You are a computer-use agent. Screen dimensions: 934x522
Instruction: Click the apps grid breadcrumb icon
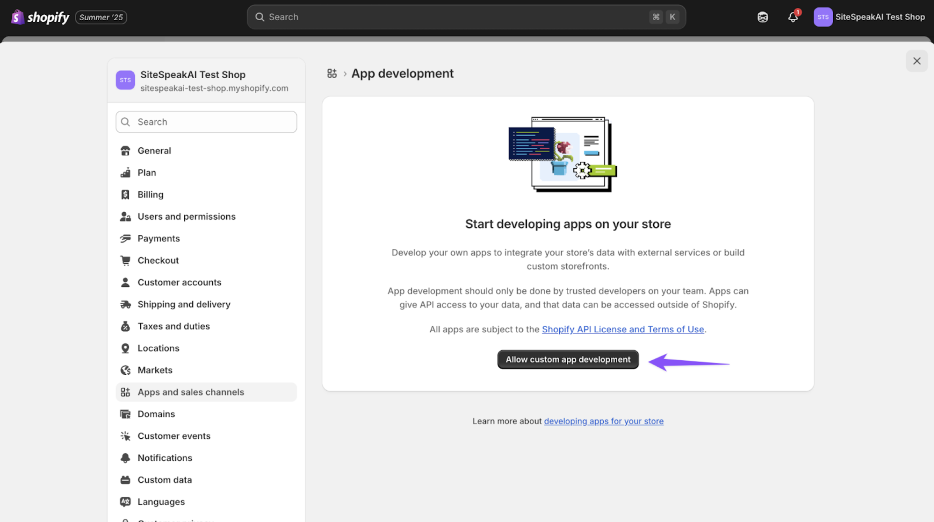click(x=332, y=73)
